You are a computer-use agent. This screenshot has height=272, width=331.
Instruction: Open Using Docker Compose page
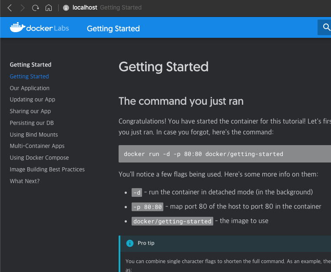point(39,158)
